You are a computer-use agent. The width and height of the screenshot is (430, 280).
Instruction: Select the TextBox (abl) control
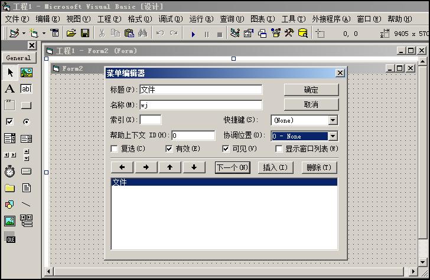point(27,88)
